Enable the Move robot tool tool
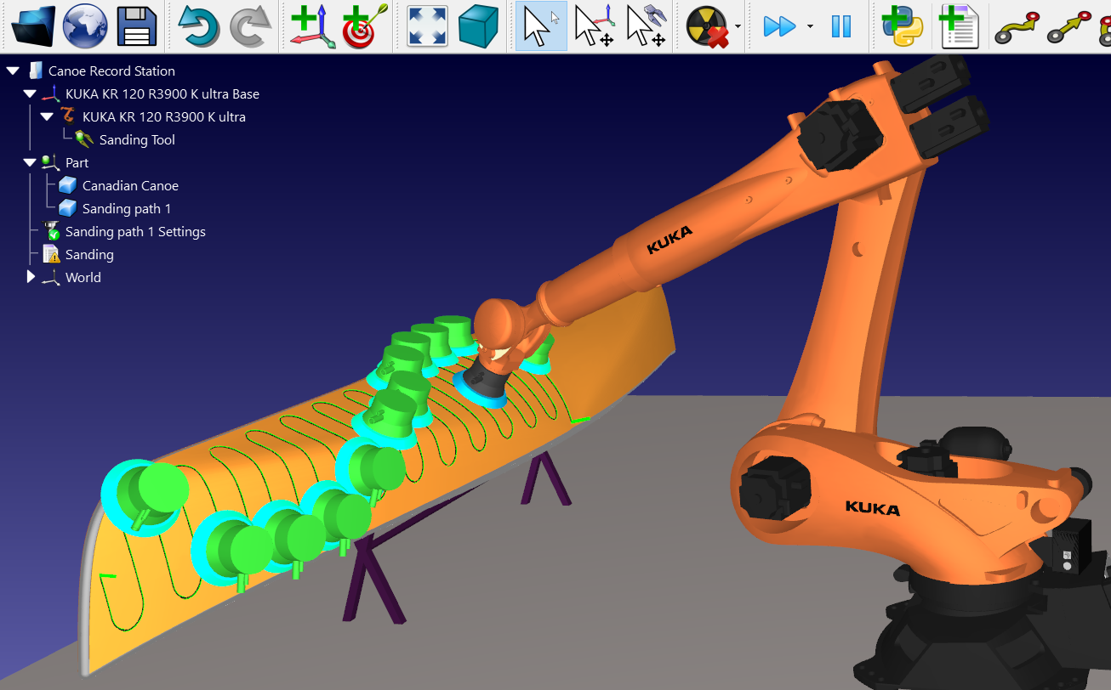 click(x=646, y=26)
